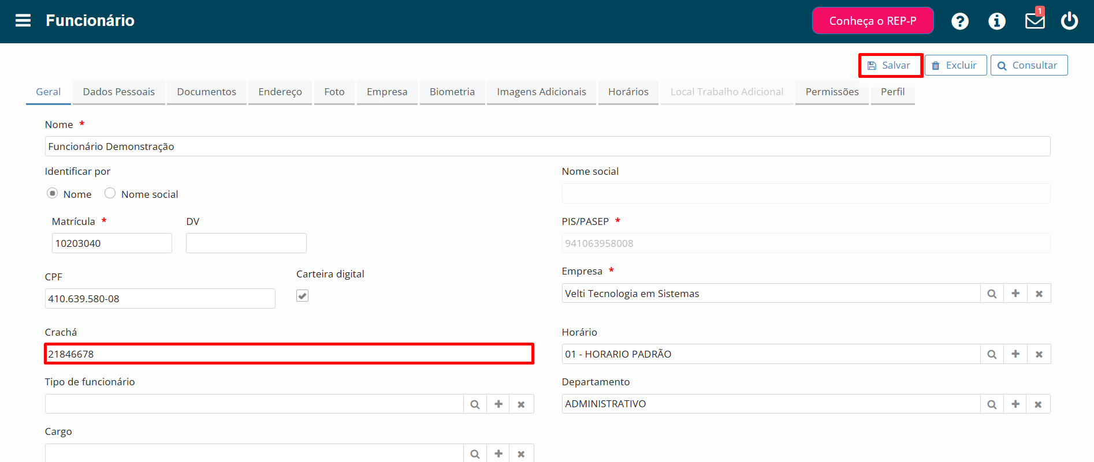Switch to the Perfil tab
This screenshot has width=1094, height=462.
pyautogui.click(x=893, y=92)
